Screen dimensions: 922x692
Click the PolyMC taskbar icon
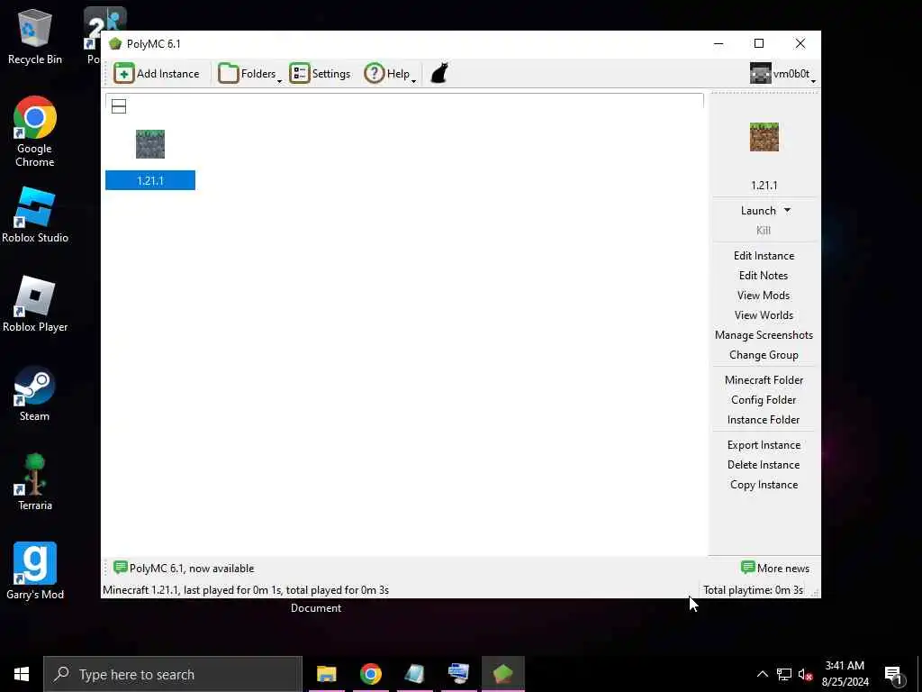click(502, 674)
